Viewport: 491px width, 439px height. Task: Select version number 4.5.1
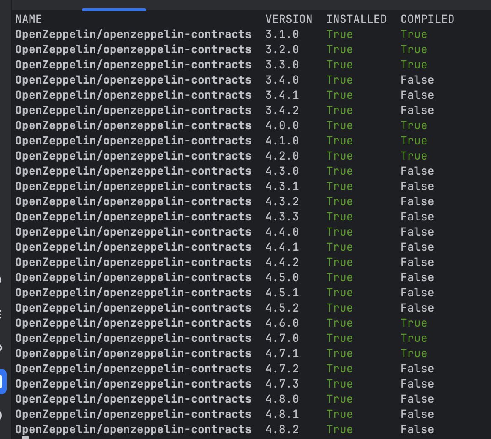(282, 293)
